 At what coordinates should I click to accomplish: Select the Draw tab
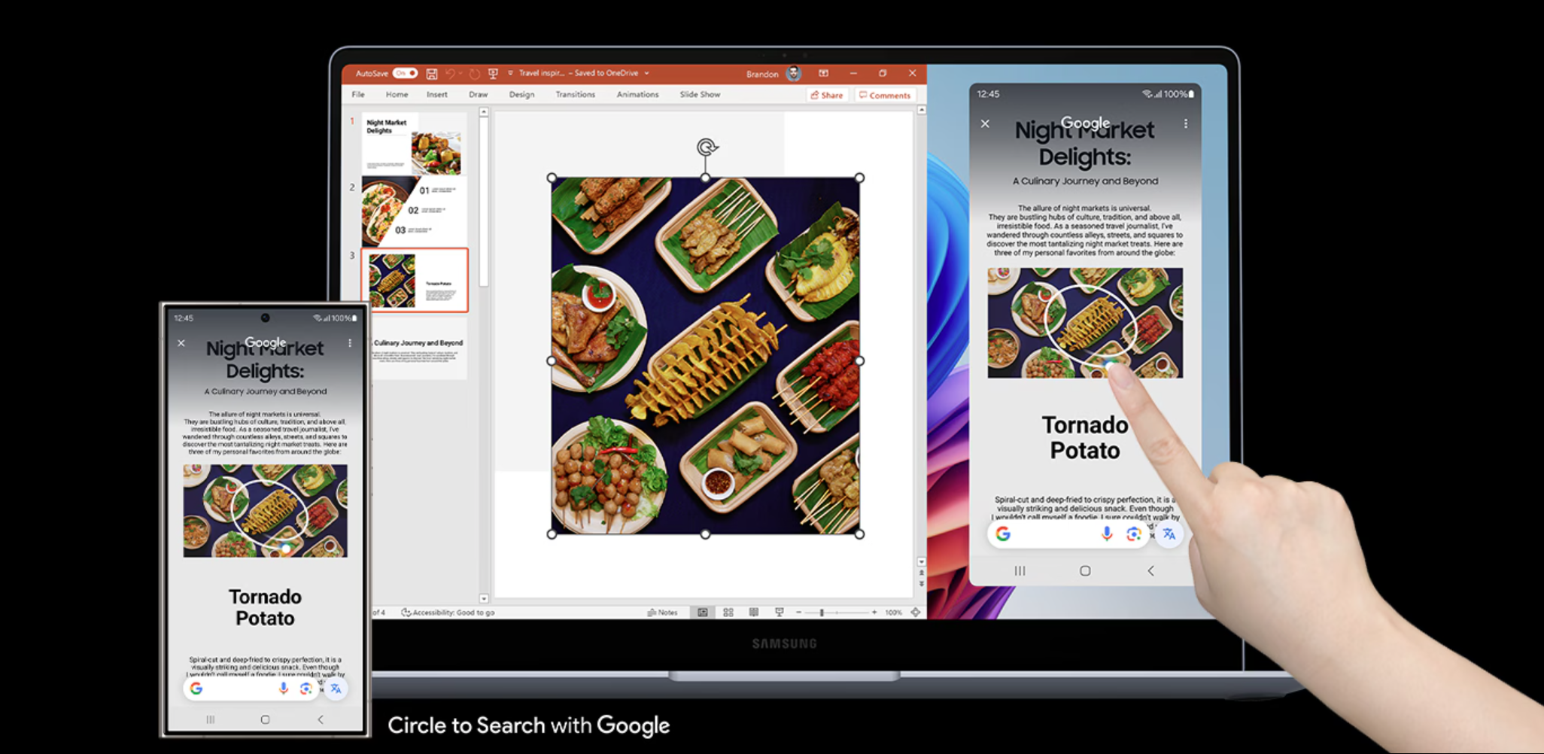478,95
